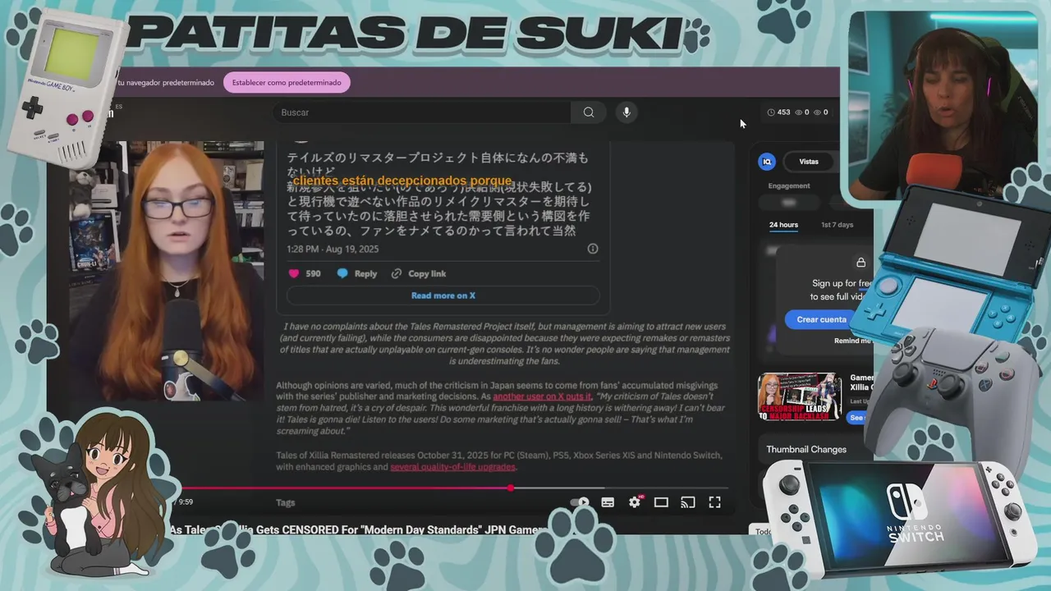Click the Crear cuenta button
The image size is (1051, 591).
coord(821,319)
